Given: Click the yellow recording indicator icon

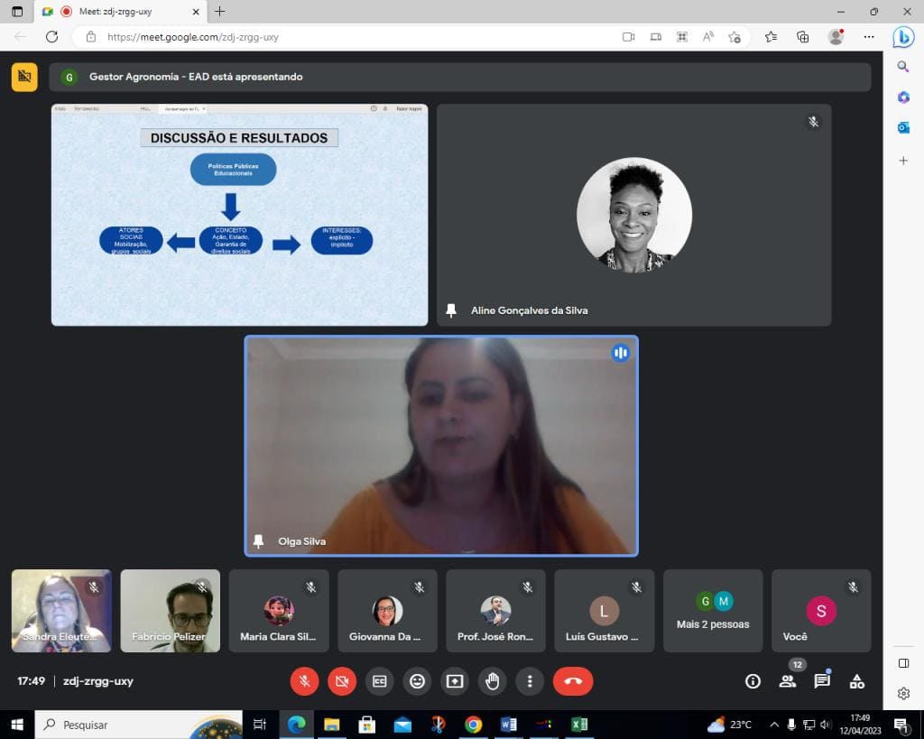Looking at the screenshot, I should pyautogui.click(x=24, y=77).
